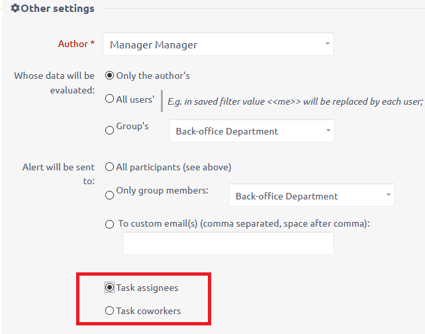Viewport: 425px width, 334px height.
Task: Choose the Task coworkers radio button
Action: pos(110,311)
